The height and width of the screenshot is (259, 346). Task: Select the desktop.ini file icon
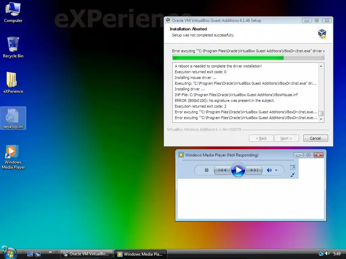click(x=13, y=118)
